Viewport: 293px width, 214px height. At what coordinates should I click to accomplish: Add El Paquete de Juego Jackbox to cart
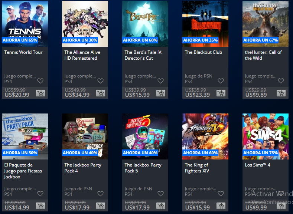40,206
